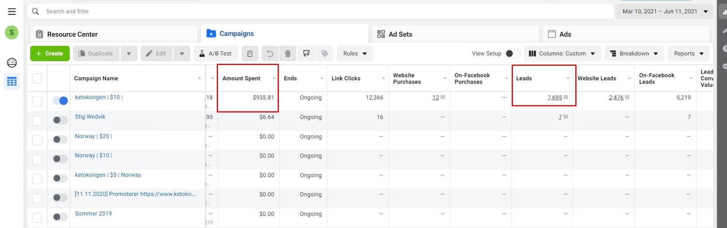Check the Stig Wedvik row checkbox

pyautogui.click(x=37, y=120)
